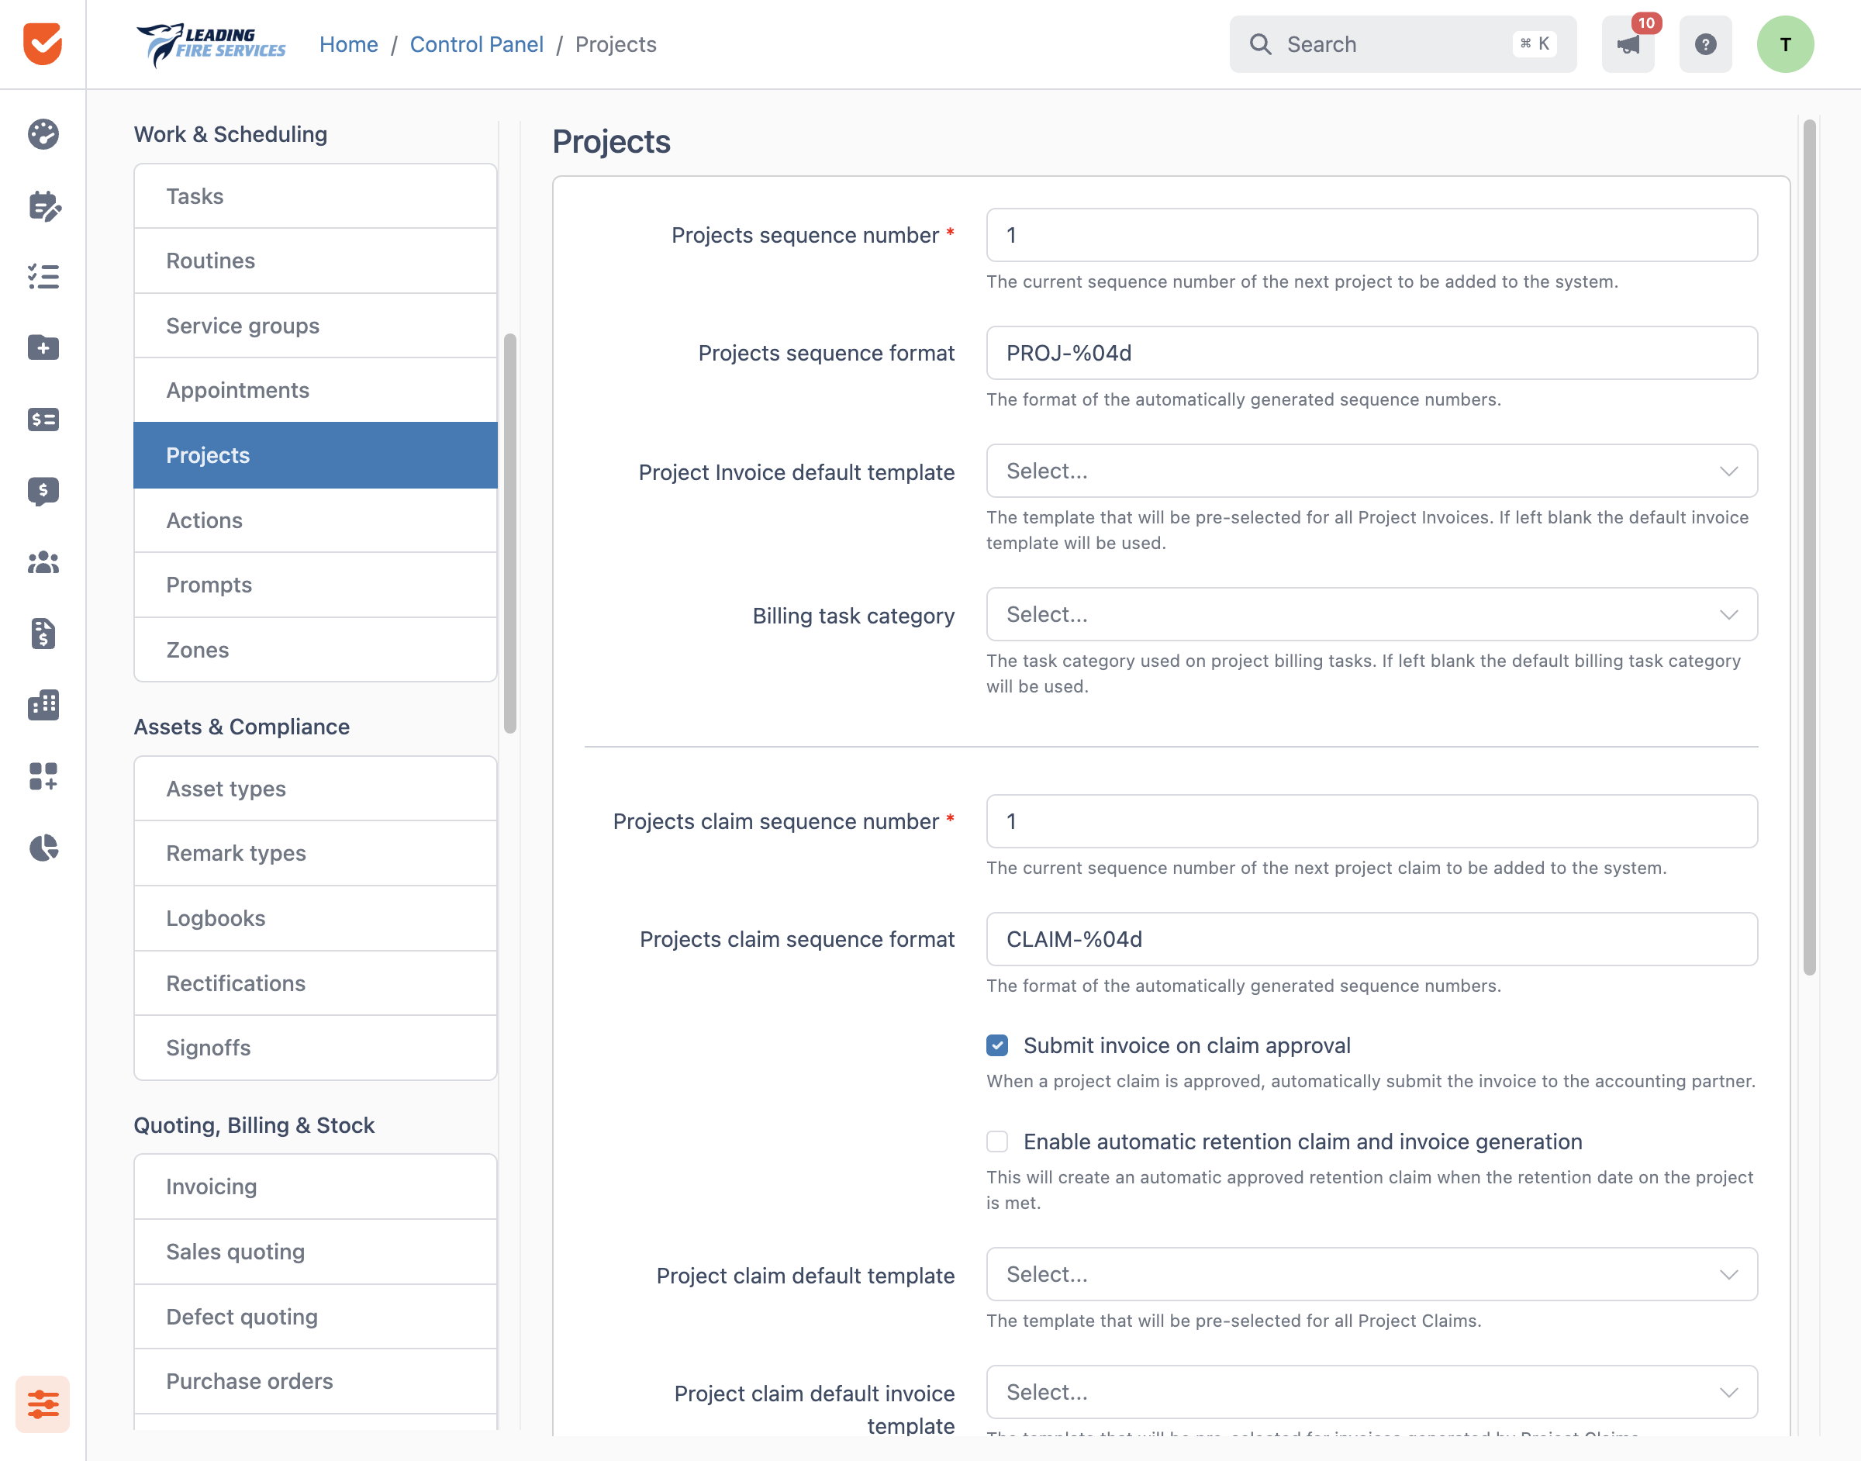Open the dollar list billing icon
Image resolution: width=1861 pixels, height=1461 pixels.
pyautogui.click(x=43, y=419)
